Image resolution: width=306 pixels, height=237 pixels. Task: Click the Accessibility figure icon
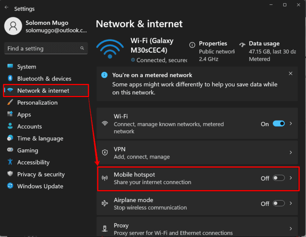click(x=10, y=162)
